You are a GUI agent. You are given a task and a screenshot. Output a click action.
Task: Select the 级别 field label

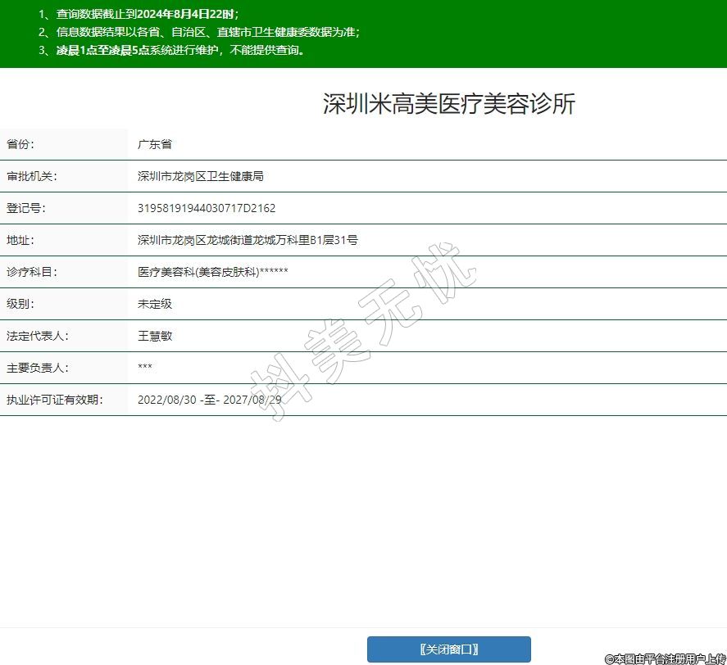[x=21, y=304]
